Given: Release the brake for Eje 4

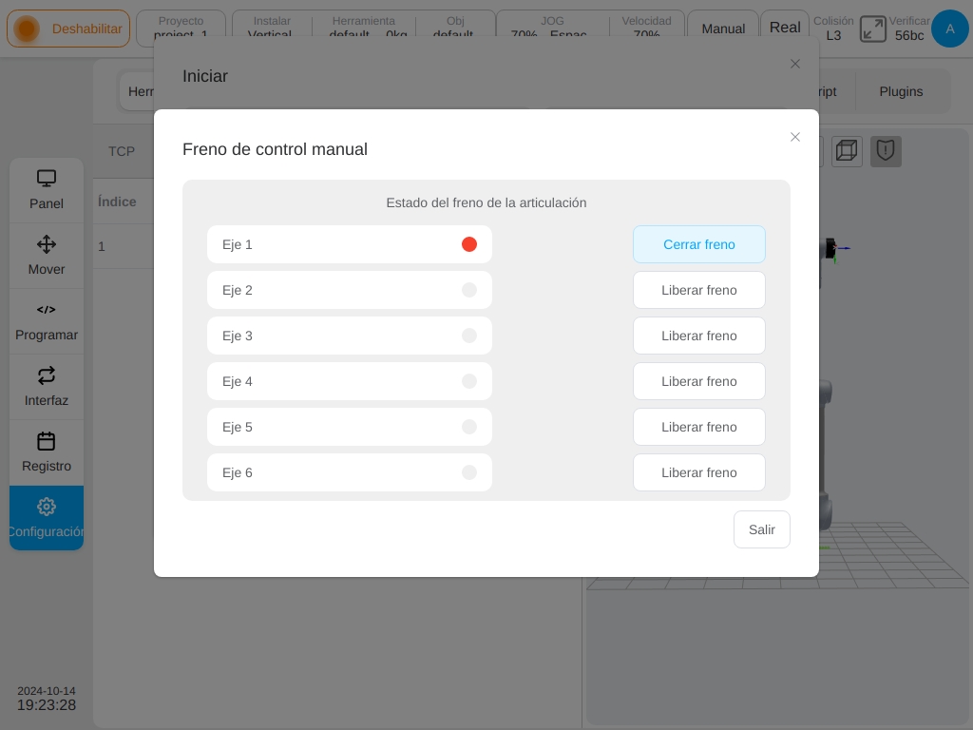Looking at the screenshot, I should tap(699, 381).
